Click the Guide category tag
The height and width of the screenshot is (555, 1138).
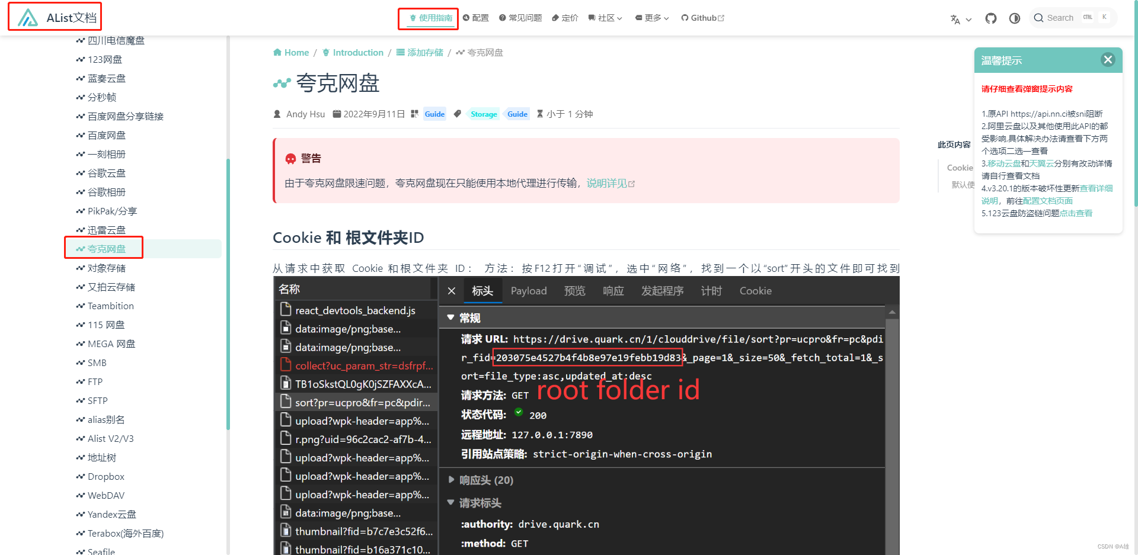(x=434, y=114)
